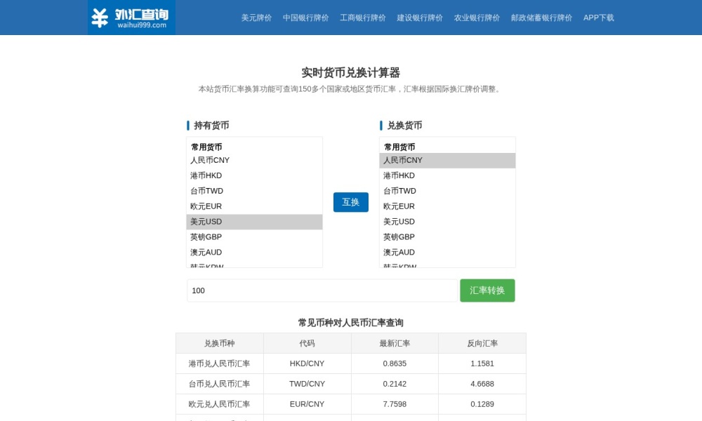Screen dimensions: 702x421
Task: Click the 互换 swap button
Action: pyautogui.click(x=350, y=202)
